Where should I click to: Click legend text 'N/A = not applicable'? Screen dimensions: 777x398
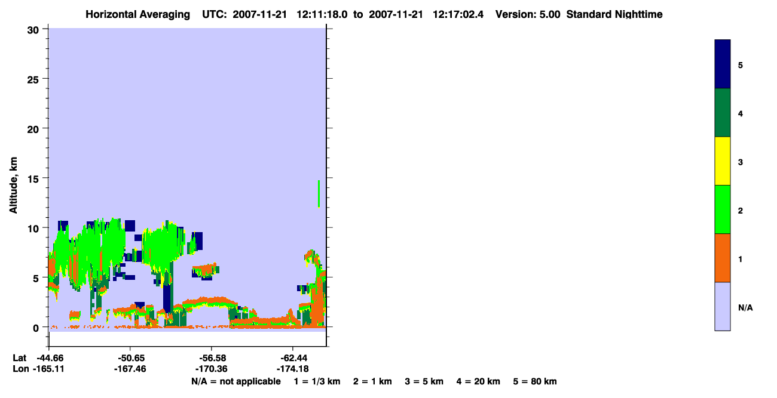235,381
